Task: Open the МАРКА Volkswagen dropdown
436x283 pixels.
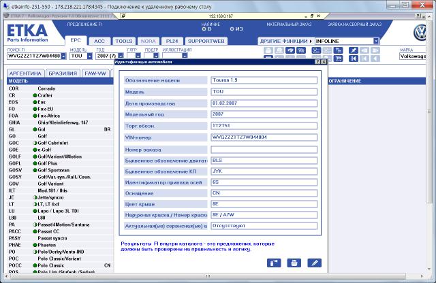Action: 413,56
